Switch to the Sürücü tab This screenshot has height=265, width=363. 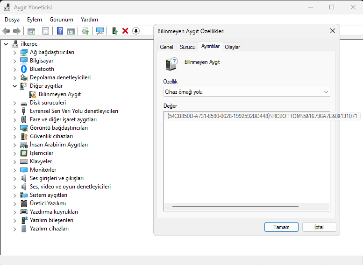click(x=187, y=47)
